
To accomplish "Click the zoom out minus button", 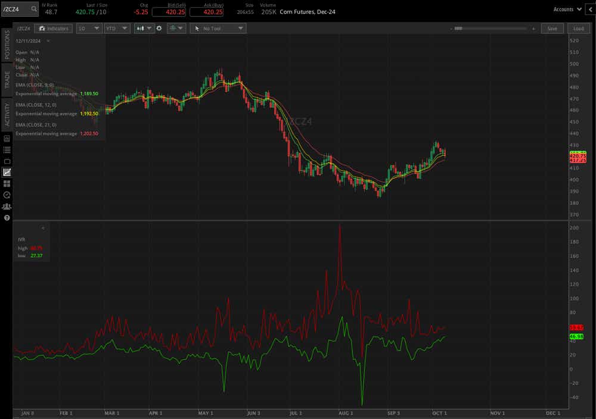I will pyautogui.click(x=451, y=29).
